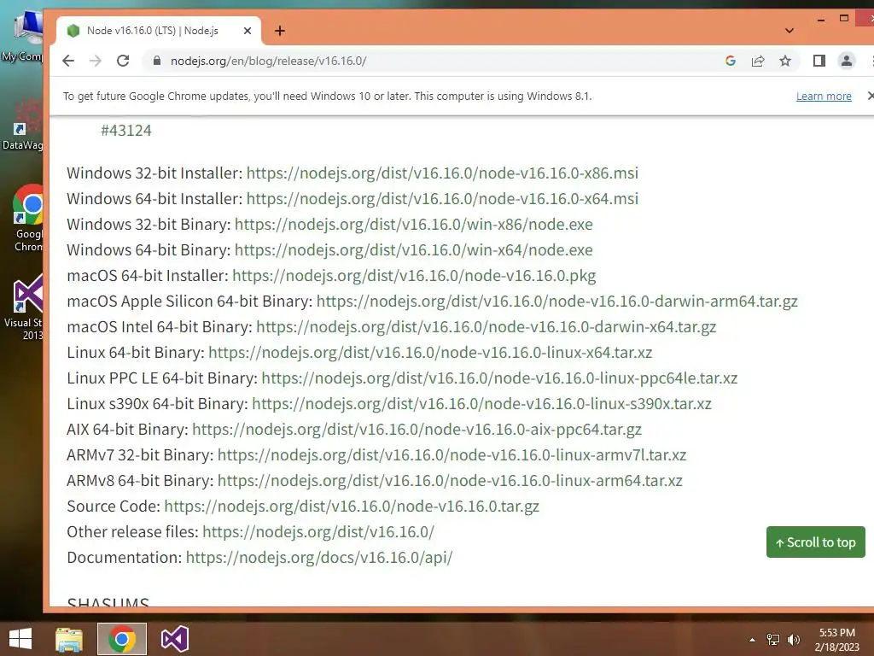This screenshot has height=656, width=874.
Task: Open the Chrome side panel
Action: click(819, 61)
